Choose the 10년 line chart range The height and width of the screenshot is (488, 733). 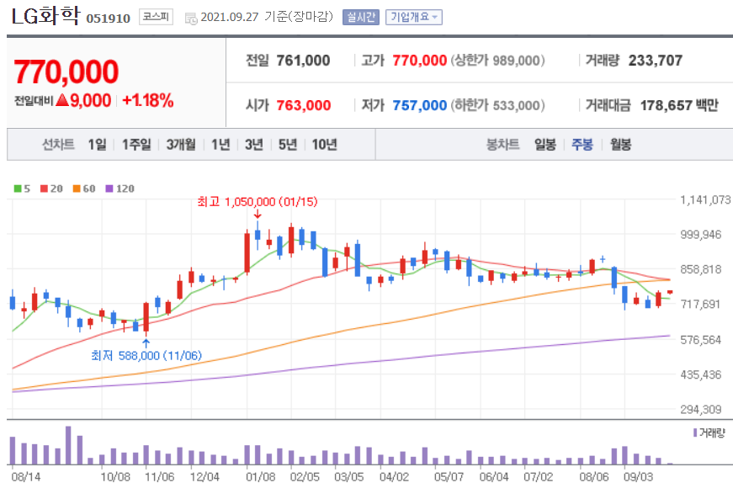click(325, 145)
